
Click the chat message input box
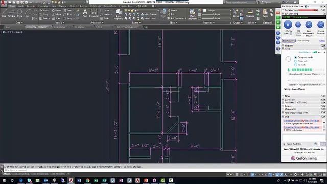(303, 137)
